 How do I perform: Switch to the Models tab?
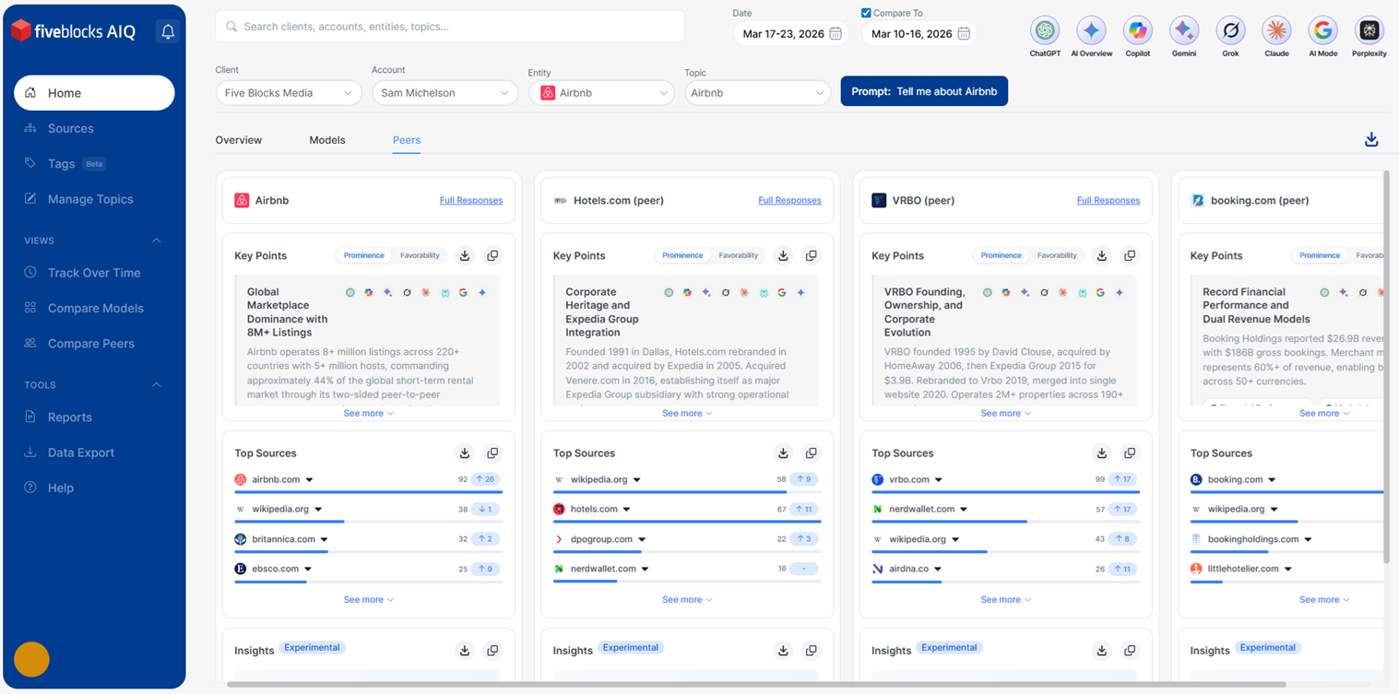(x=327, y=140)
